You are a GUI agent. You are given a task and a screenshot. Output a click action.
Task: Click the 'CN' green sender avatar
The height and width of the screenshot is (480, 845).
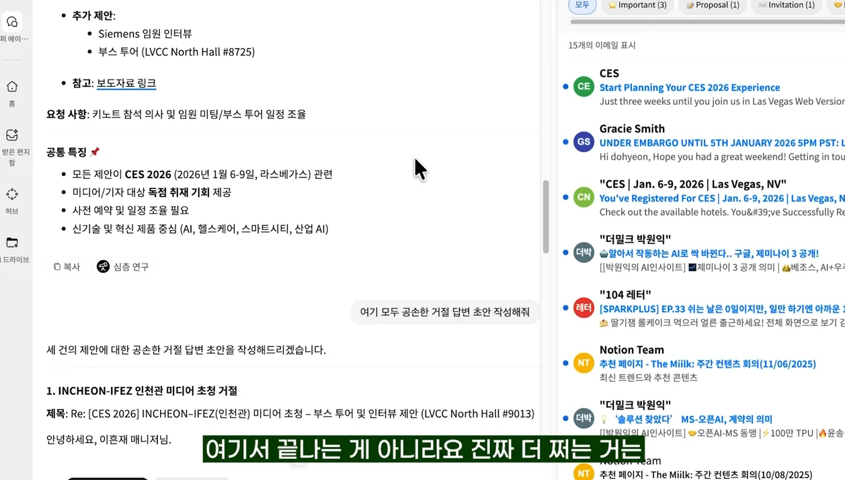coord(584,197)
